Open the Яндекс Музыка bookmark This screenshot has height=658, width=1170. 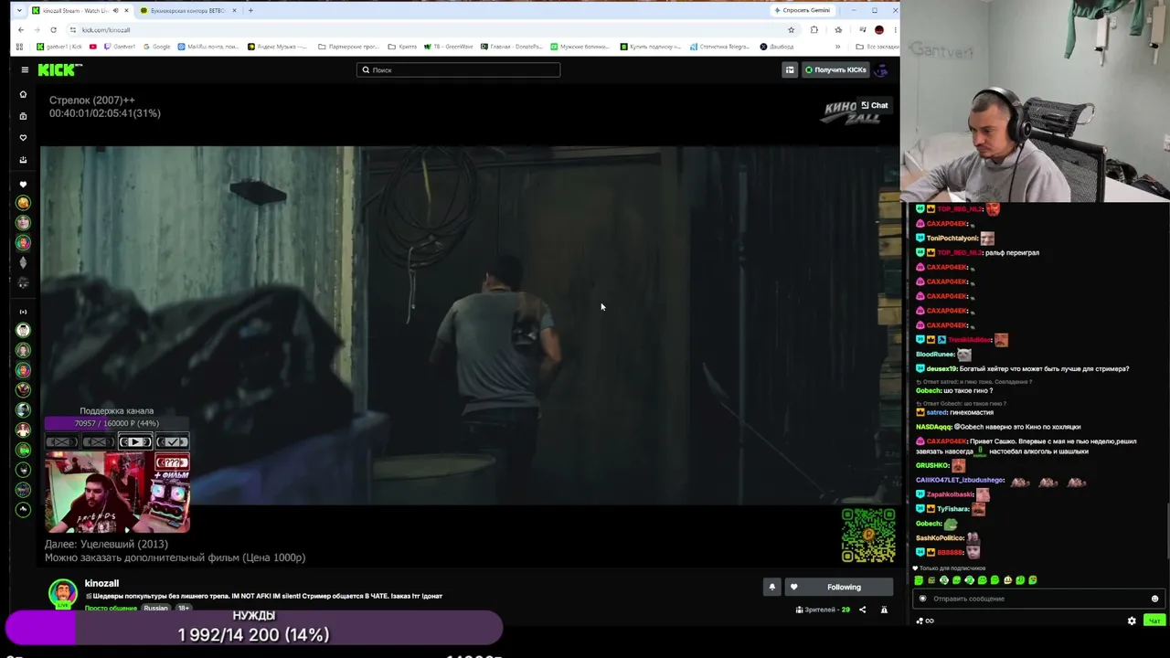[279, 47]
